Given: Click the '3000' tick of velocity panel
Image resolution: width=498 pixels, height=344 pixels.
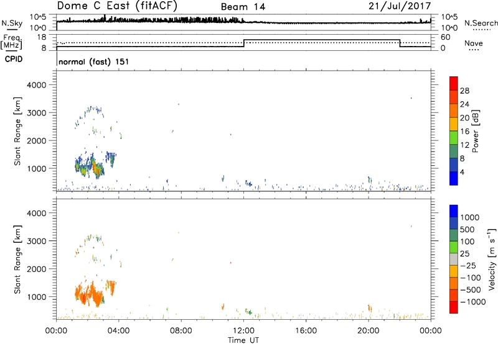Looking at the screenshot, I should (37, 241).
